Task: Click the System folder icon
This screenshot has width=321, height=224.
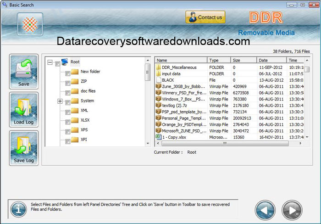Action: point(75,101)
